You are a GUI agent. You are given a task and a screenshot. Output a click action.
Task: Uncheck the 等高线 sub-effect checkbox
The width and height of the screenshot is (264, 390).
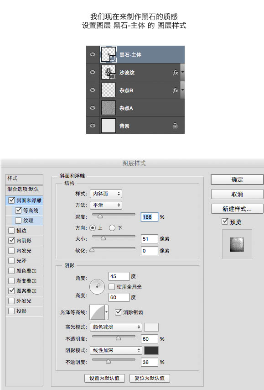[x=18, y=211]
